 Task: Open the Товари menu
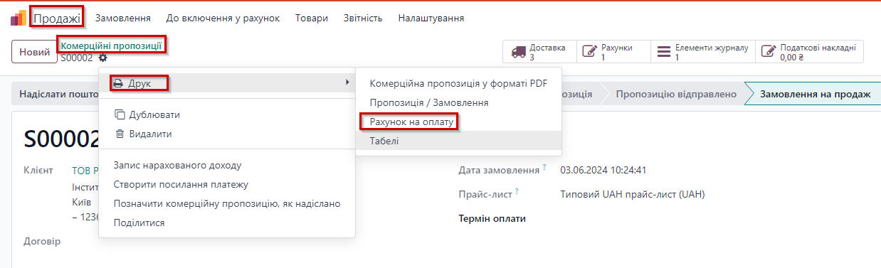pos(312,18)
